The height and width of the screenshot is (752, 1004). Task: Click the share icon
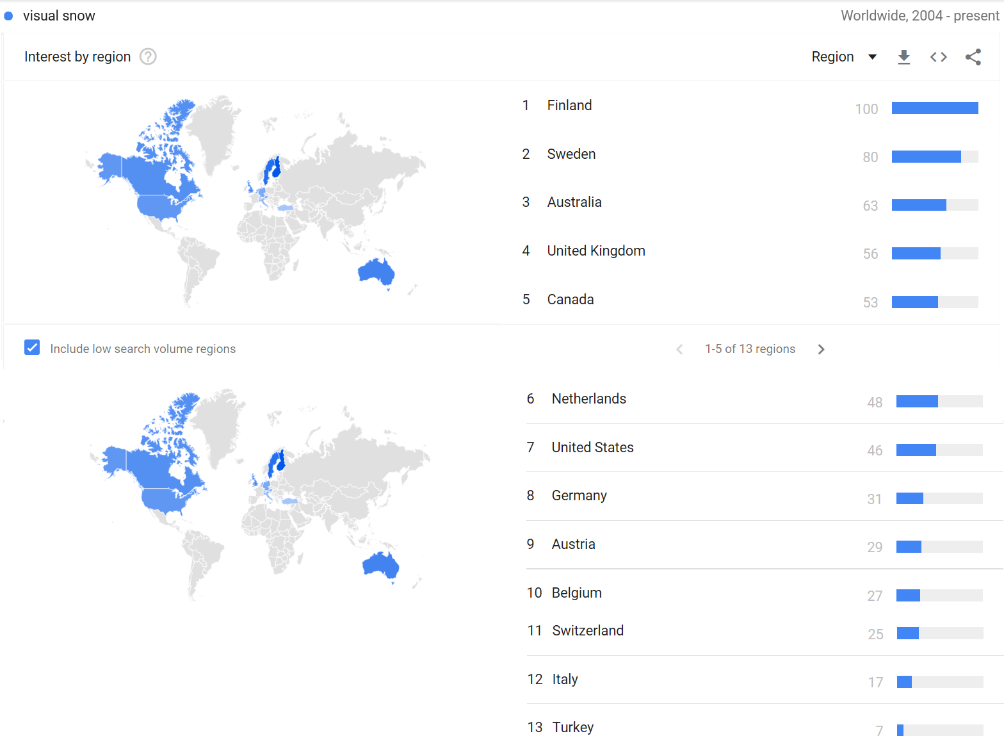[x=973, y=57]
